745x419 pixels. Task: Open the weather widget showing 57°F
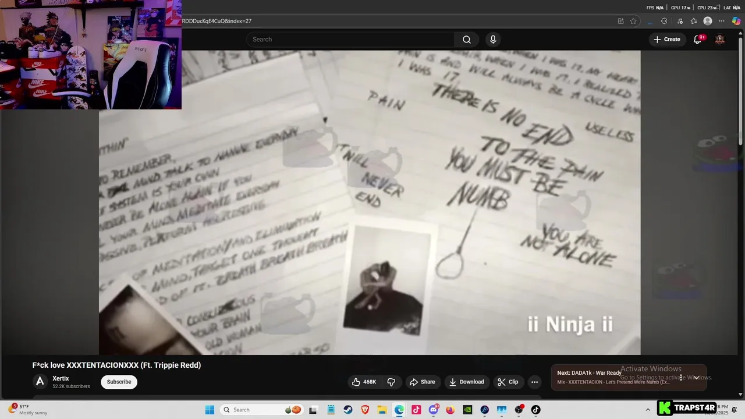point(28,410)
